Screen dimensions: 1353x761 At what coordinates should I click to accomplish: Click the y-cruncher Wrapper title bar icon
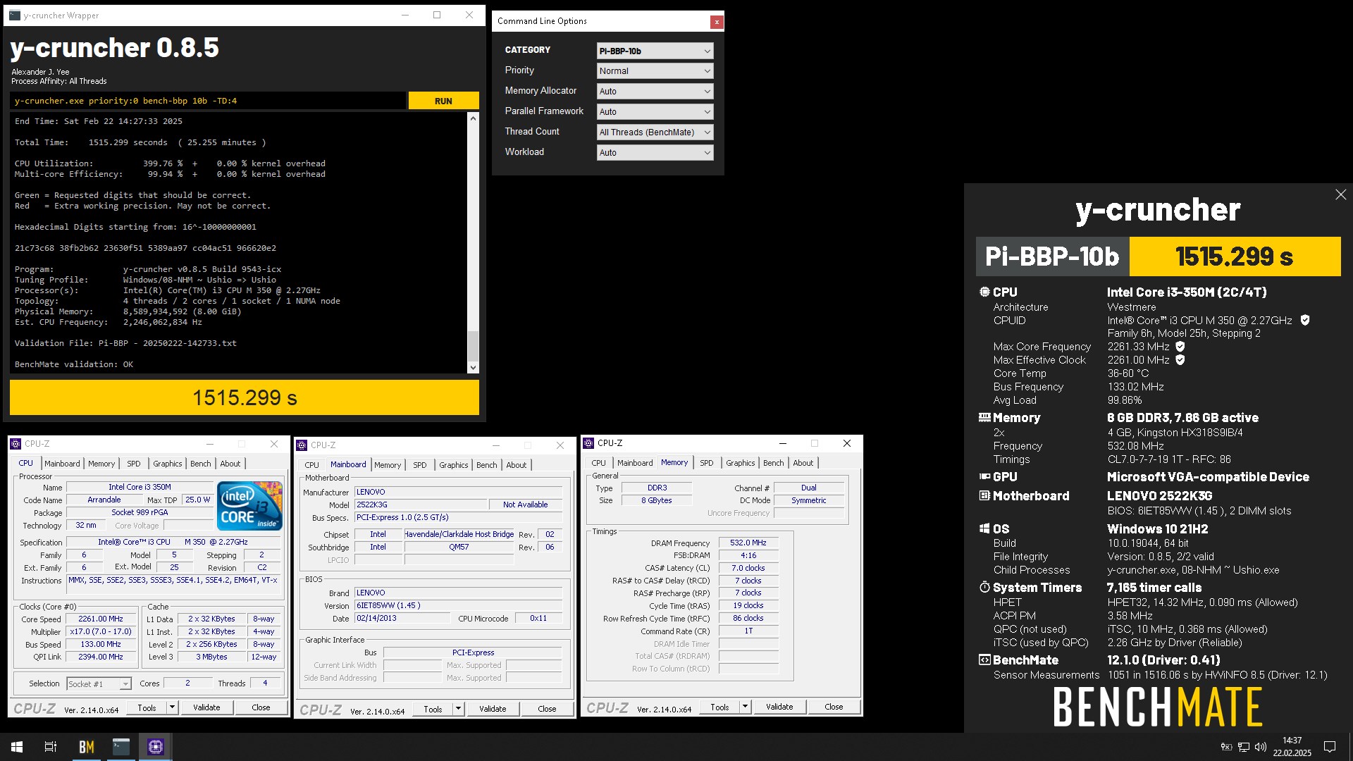pyautogui.click(x=15, y=15)
